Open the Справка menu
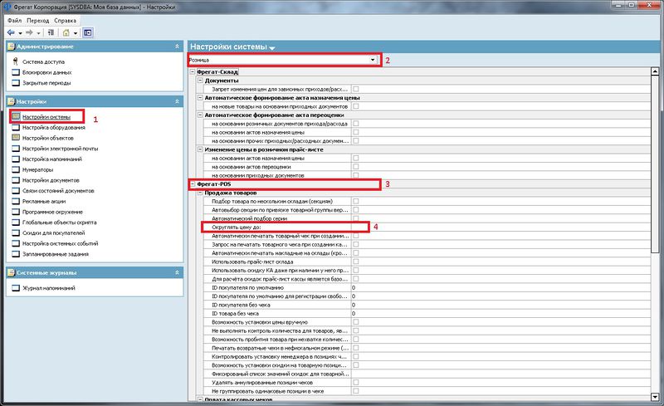 (65, 21)
